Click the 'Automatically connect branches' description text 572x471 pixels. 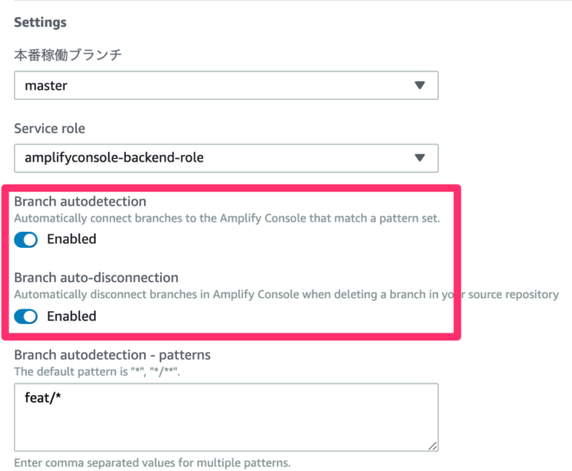[227, 219]
